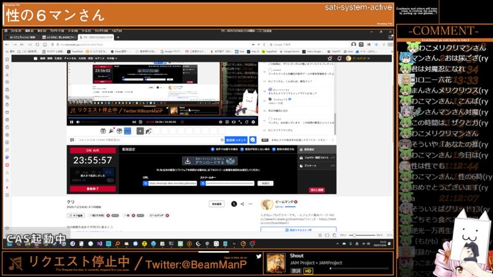
Task: Open 配信設定 side tab
Action: [x=317, y=150]
